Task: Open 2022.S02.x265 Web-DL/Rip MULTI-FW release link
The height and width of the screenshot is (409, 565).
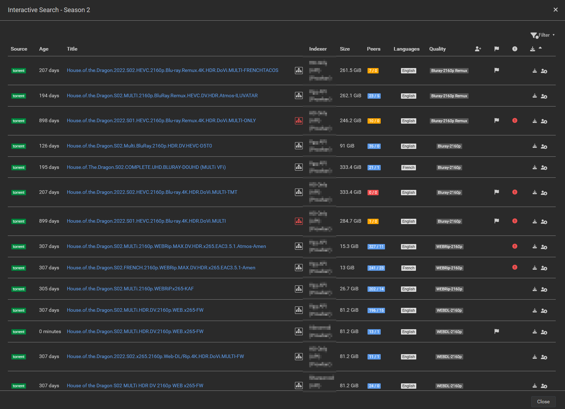Action: tap(155, 356)
